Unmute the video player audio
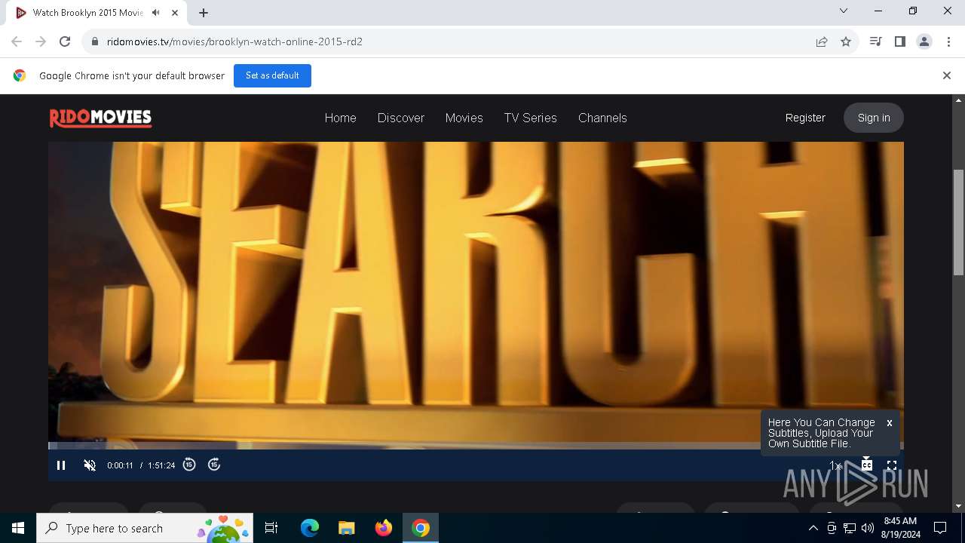Viewport: 965px width, 543px height. click(x=90, y=465)
